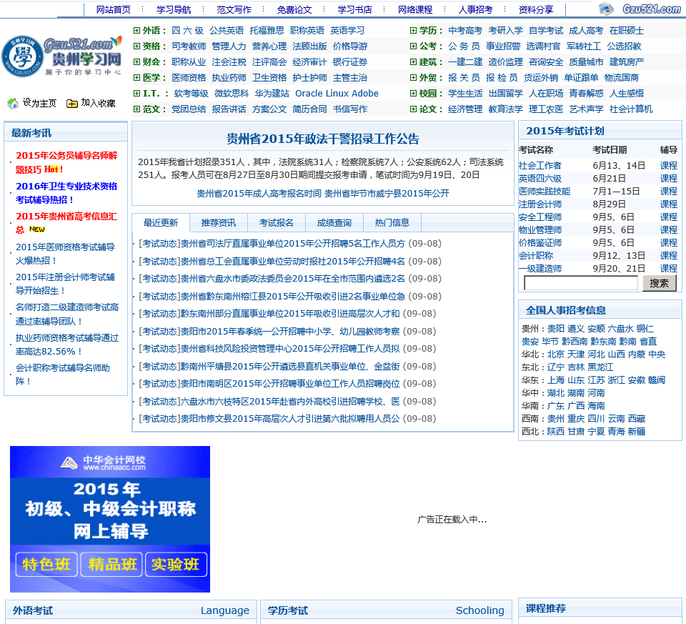Click the plus icon beside 医学 category
Screen dimensions: 686x624
(x=136, y=78)
